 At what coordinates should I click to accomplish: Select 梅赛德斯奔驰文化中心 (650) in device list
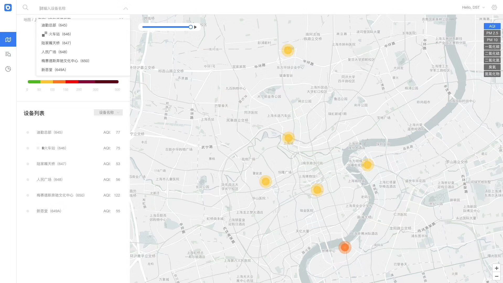[61, 195]
